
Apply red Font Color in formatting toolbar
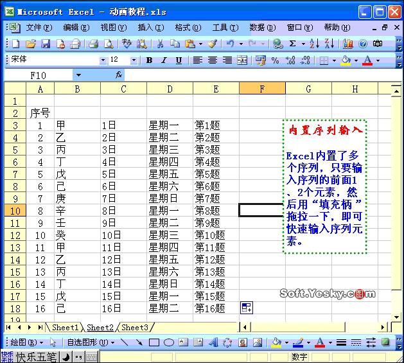tap(367, 60)
